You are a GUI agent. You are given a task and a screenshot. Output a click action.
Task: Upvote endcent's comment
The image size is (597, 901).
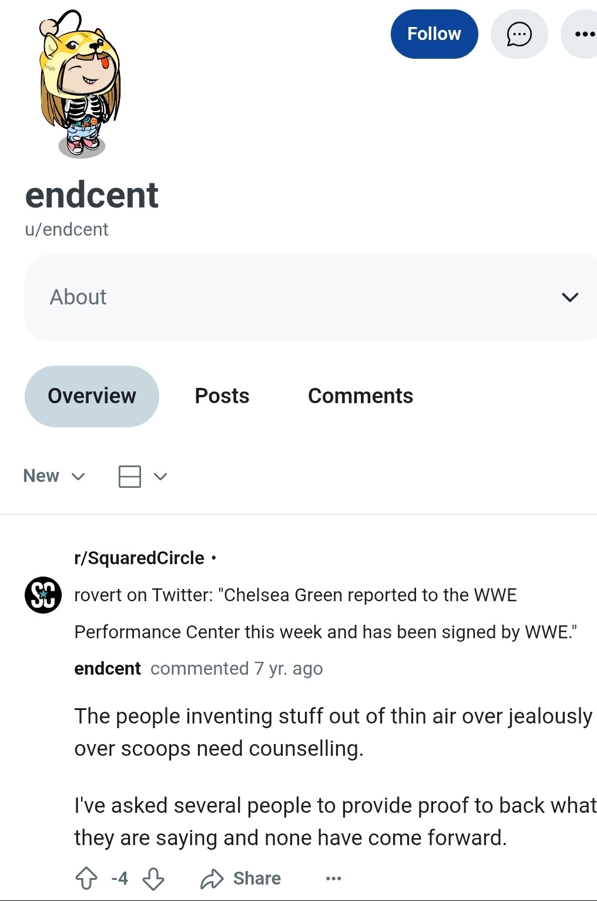tap(86, 878)
